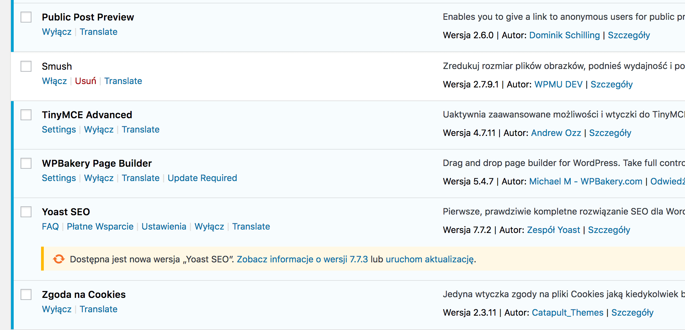Toggle the Yoast SEO checkbox

tap(26, 212)
